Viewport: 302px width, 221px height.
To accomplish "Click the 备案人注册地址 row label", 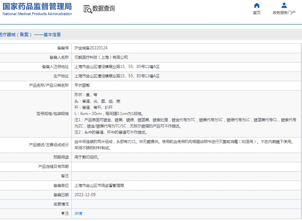I will (x=55, y=66).
